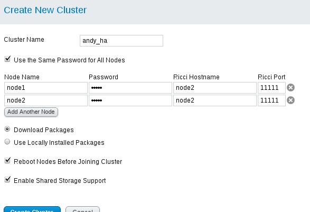Uncheck Reboot Nodes Before Joining Cluster
The image size is (310, 212).
coord(7,161)
